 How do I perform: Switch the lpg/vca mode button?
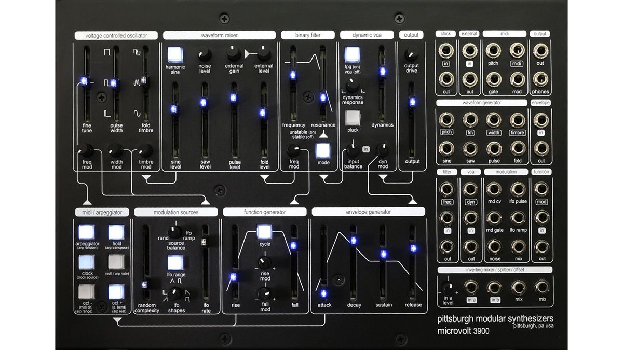pyautogui.click(x=353, y=55)
